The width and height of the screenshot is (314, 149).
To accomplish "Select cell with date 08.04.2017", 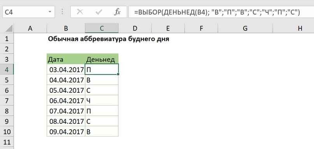I will click(x=66, y=121).
